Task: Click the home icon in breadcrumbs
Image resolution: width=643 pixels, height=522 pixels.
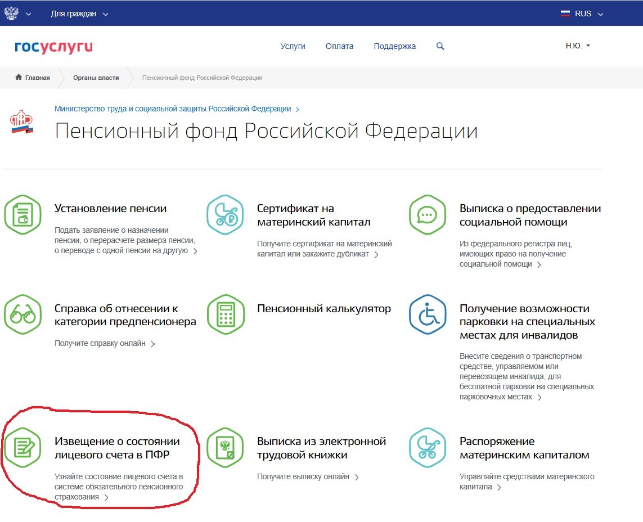Action: (19, 77)
